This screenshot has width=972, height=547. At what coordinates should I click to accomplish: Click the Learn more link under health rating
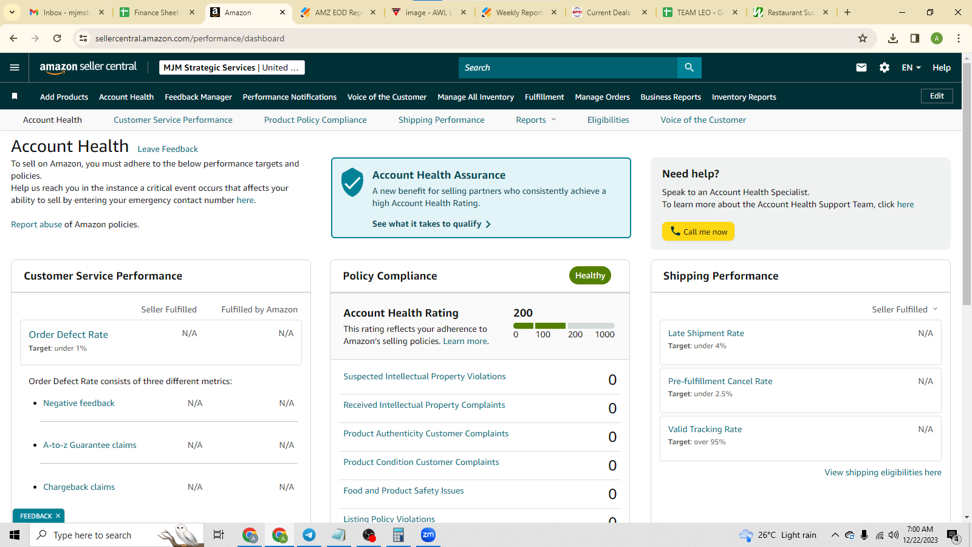point(465,341)
